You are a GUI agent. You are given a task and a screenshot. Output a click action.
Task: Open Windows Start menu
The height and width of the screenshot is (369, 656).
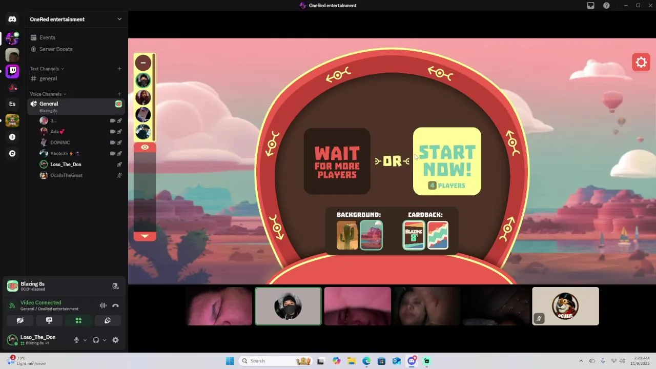point(230,361)
